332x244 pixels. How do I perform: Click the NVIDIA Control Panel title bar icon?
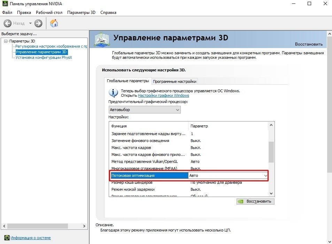pos(5,3)
